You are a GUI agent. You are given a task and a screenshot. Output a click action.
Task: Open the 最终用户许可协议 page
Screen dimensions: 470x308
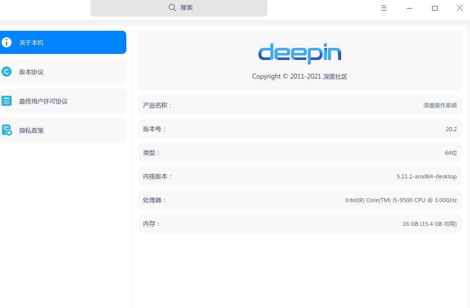pos(63,101)
